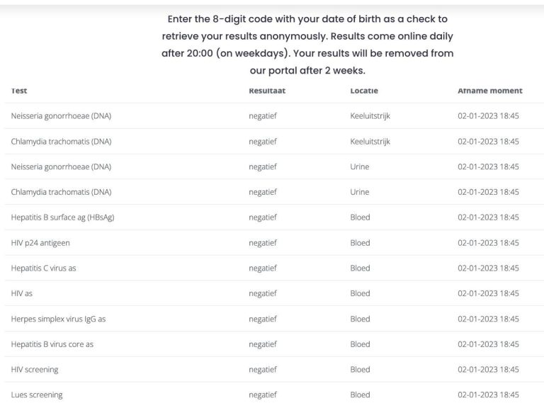
Task: Click date in Hepatitis B virus core as row
Action: pos(488,344)
